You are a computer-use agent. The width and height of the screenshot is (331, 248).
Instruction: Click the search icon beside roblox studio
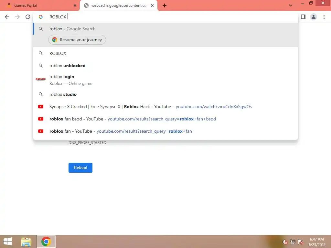point(40,94)
